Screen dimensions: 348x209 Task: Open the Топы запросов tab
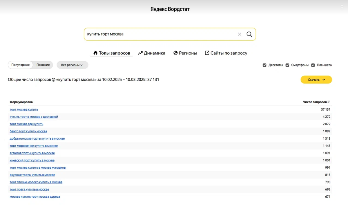click(x=112, y=53)
